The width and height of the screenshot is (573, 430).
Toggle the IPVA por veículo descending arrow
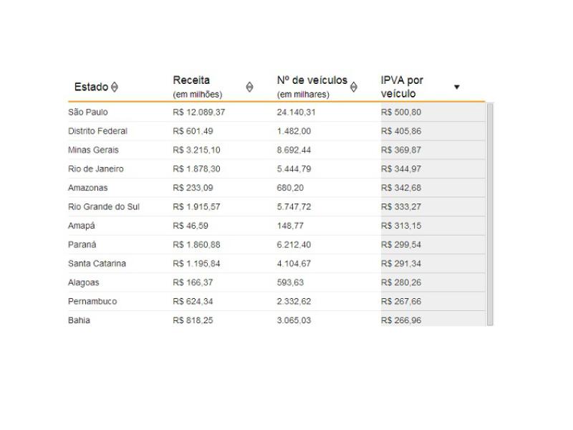(x=457, y=87)
